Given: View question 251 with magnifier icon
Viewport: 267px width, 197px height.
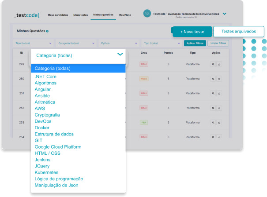Looking at the screenshot, I should 213,93.
